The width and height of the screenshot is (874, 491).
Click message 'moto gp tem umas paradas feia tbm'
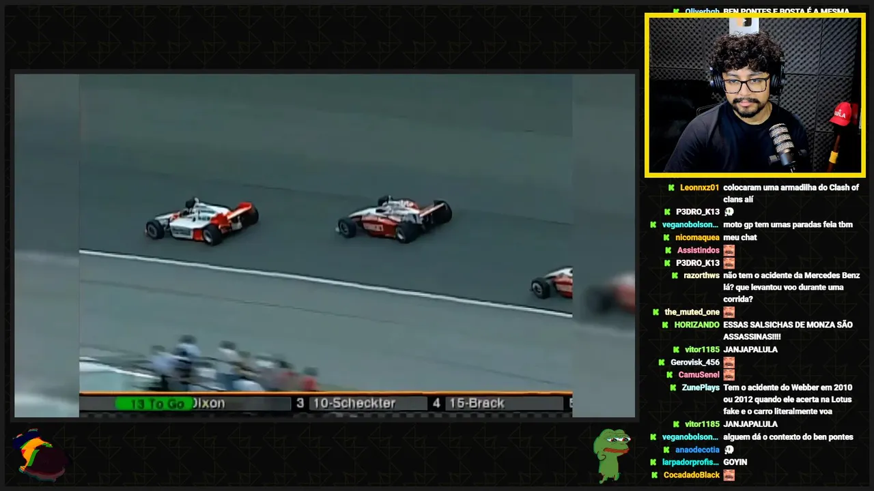[x=788, y=225]
